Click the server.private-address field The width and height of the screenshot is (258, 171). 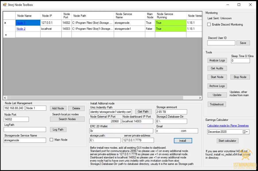click(x=138, y=140)
